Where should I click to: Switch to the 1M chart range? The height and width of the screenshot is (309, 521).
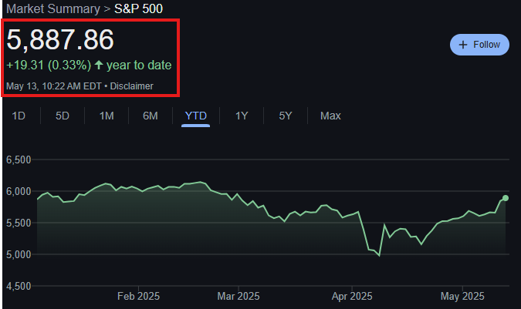107,116
